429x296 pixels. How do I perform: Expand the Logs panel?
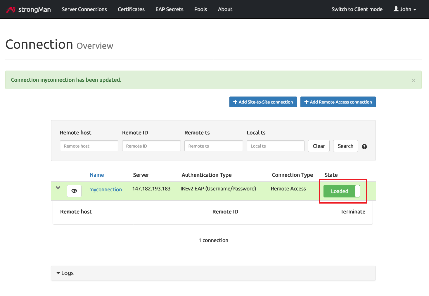click(65, 273)
